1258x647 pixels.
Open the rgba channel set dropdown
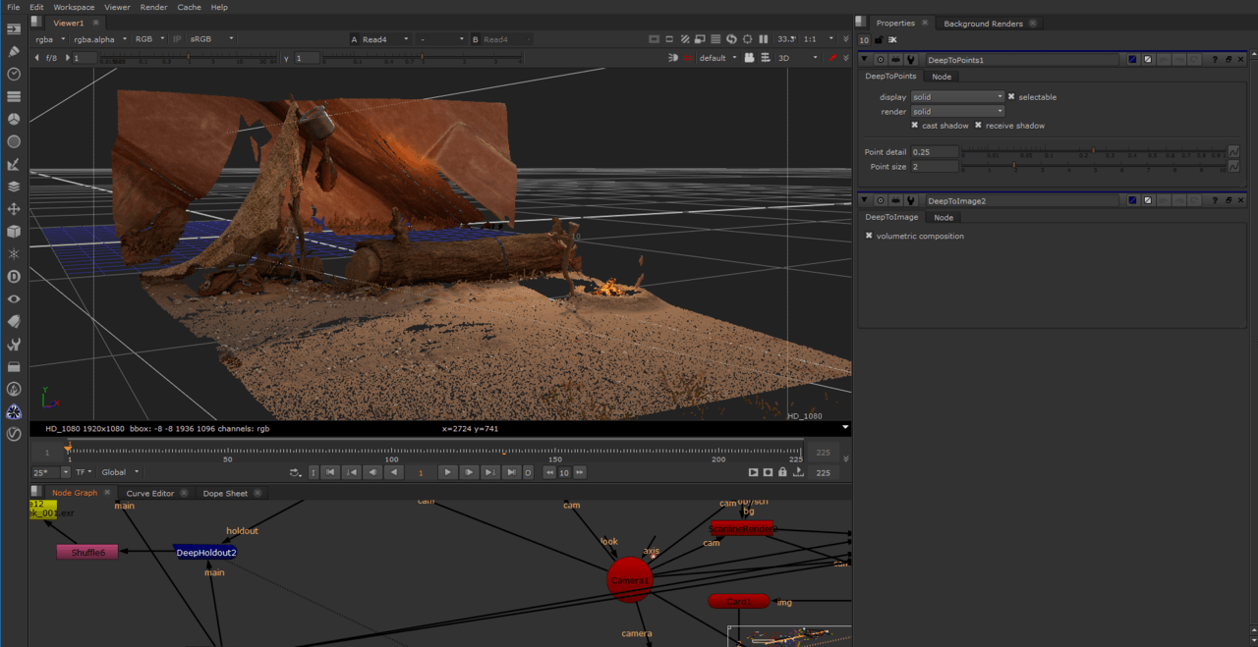pyautogui.click(x=50, y=39)
